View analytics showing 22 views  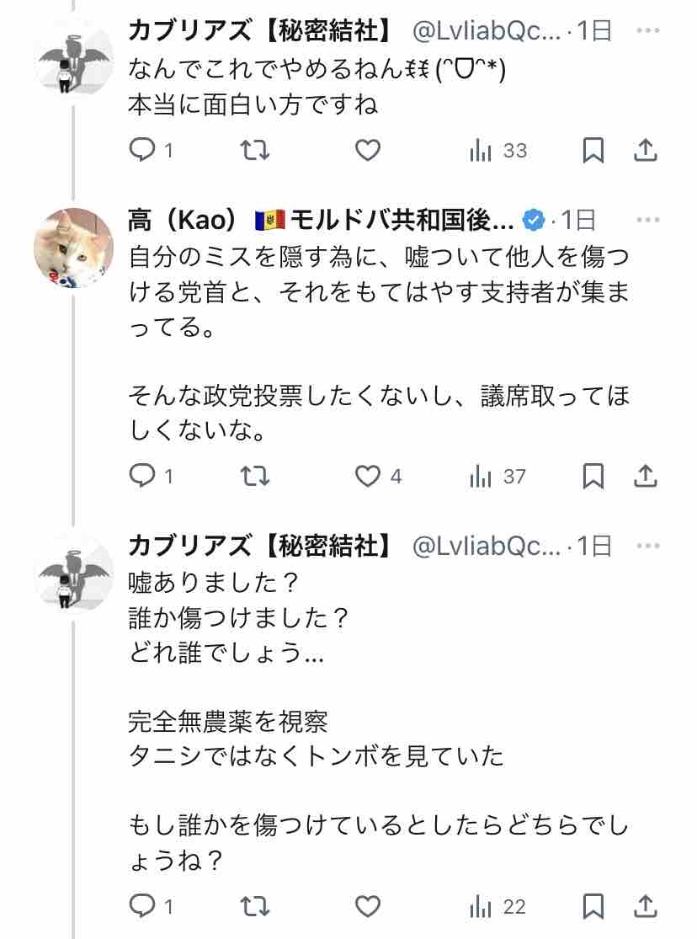498,907
